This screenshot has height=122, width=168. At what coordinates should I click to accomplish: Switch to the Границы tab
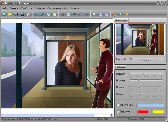[120, 67]
